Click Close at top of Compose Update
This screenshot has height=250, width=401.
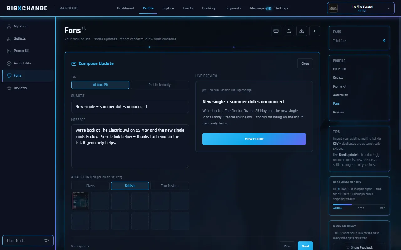[x=305, y=63]
